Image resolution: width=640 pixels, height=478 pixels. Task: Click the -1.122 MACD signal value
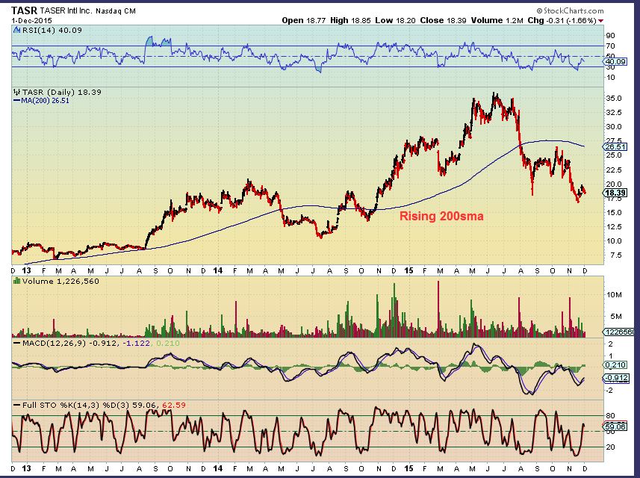136,344
